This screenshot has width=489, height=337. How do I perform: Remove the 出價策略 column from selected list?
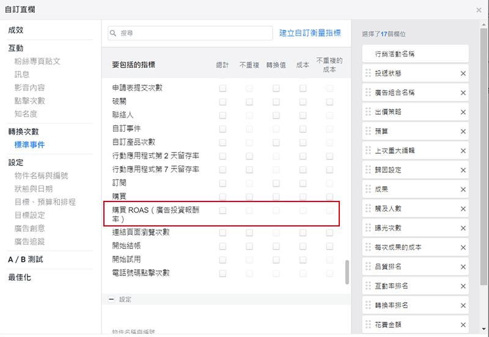click(463, 112)
